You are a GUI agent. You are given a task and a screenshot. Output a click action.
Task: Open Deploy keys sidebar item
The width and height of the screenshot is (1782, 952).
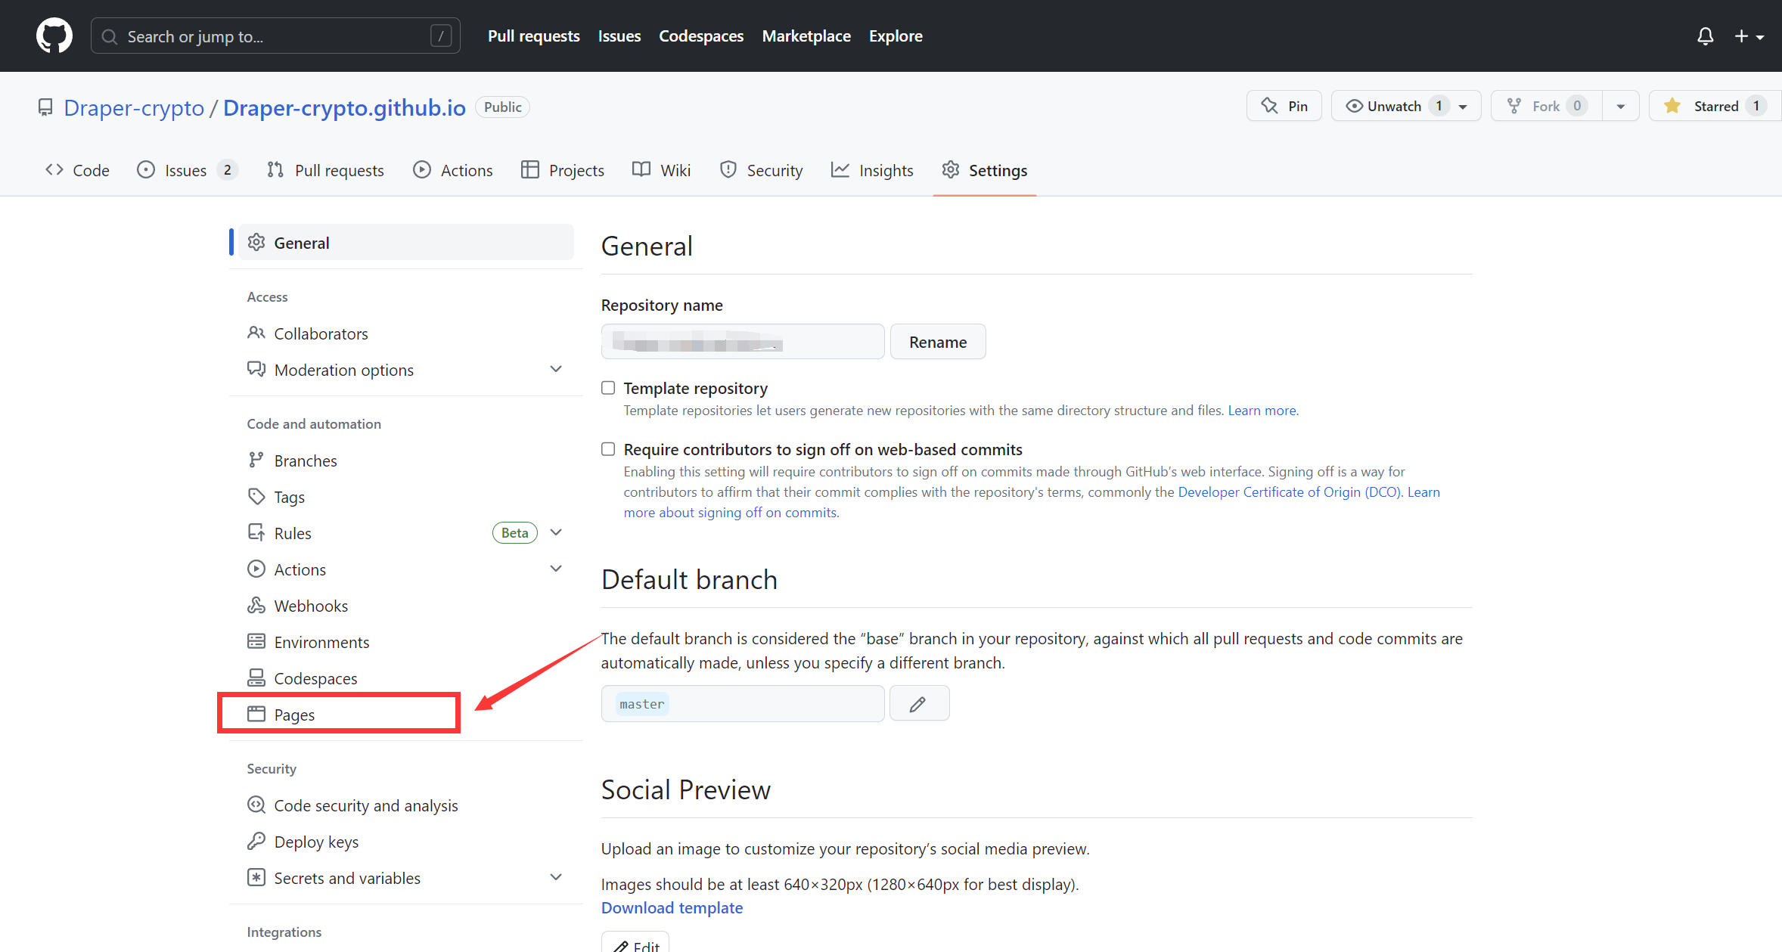tap(316, 842)
